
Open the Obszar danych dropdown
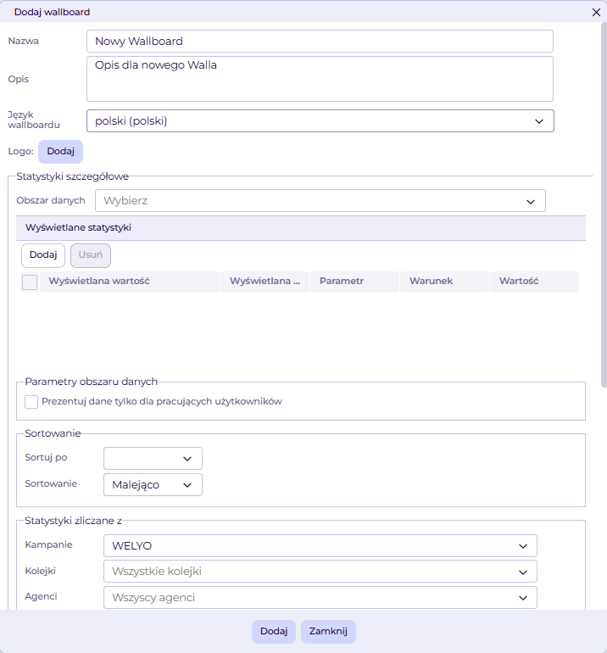coord(320,201)
